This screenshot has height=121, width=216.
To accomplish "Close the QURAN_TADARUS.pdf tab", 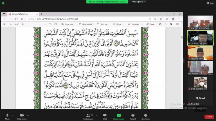I will coord(37,14).
